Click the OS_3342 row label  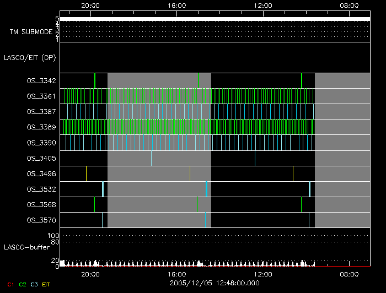click(41, 80)
